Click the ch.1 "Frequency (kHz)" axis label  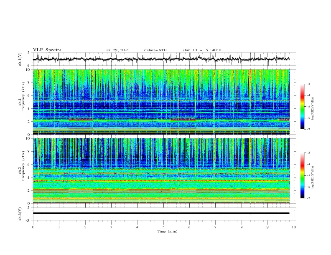[x=23, y=97]
